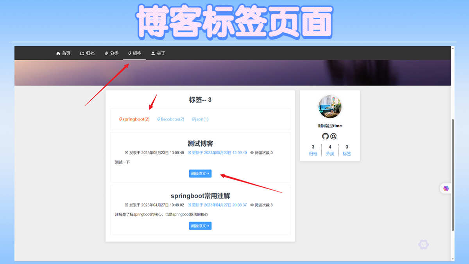The image size is (469, 264).
Task: Open the 测试博客 post title
Action: pos(200,144)
